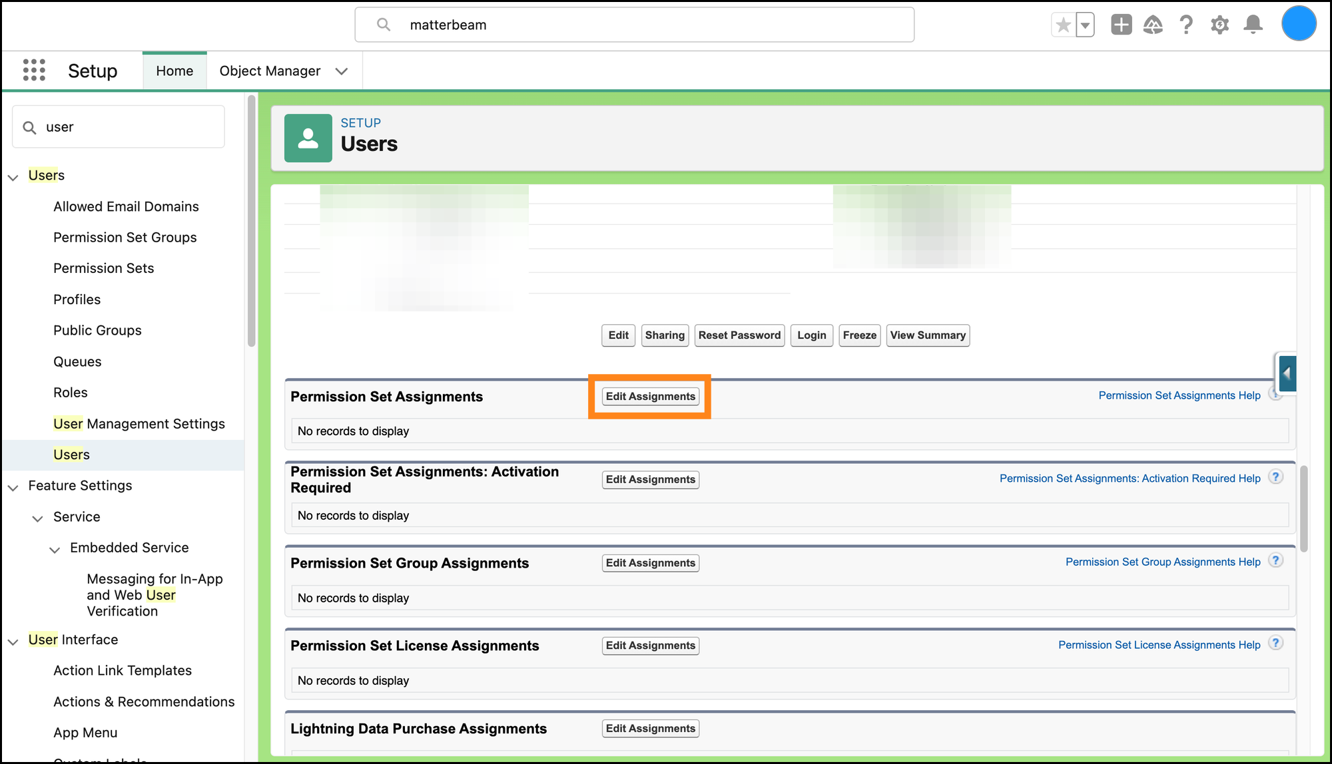
Task: Click Edit Assignments for Permission Set License Assignments
Action: 650,646
